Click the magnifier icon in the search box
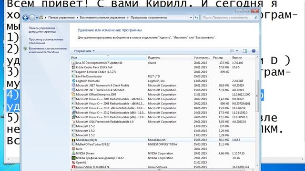Screen dimensions: 305x171 point(256,18)
